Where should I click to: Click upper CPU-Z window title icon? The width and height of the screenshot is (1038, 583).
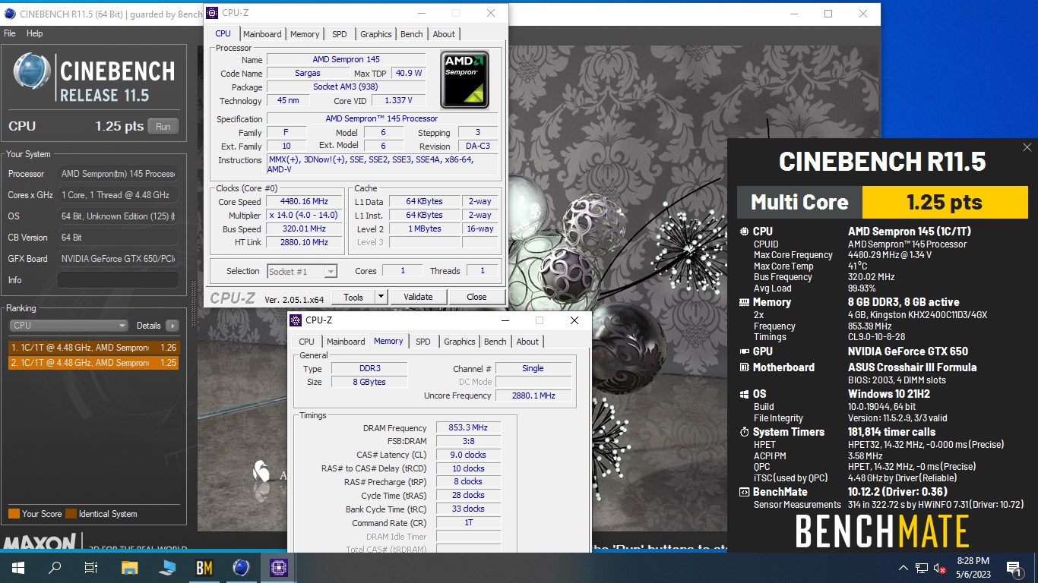(212, 13)
